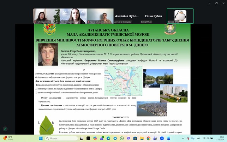Open clock and date 21.02.2026

click(x=220, y=138)
